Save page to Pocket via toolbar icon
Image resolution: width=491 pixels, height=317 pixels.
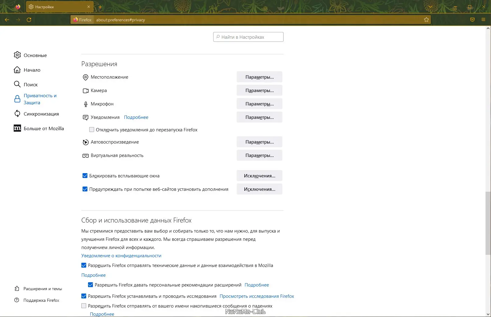tap(472, 20)
